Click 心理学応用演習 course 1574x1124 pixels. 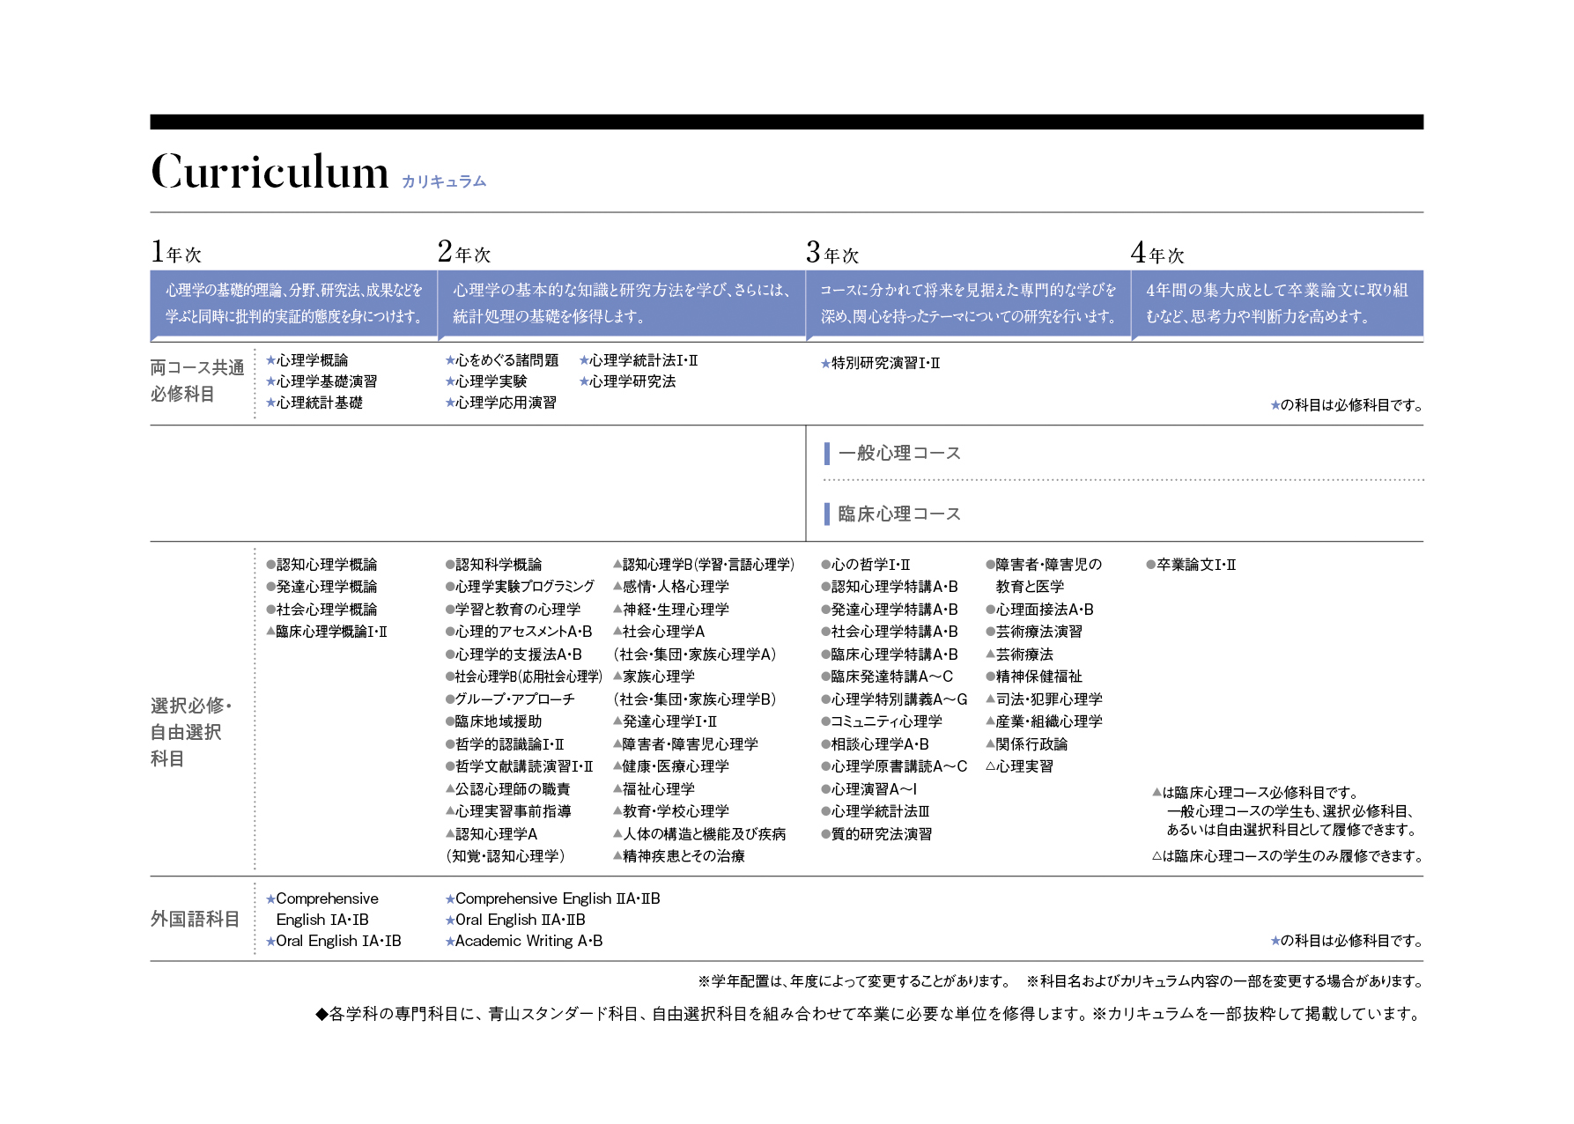(501, 403)
